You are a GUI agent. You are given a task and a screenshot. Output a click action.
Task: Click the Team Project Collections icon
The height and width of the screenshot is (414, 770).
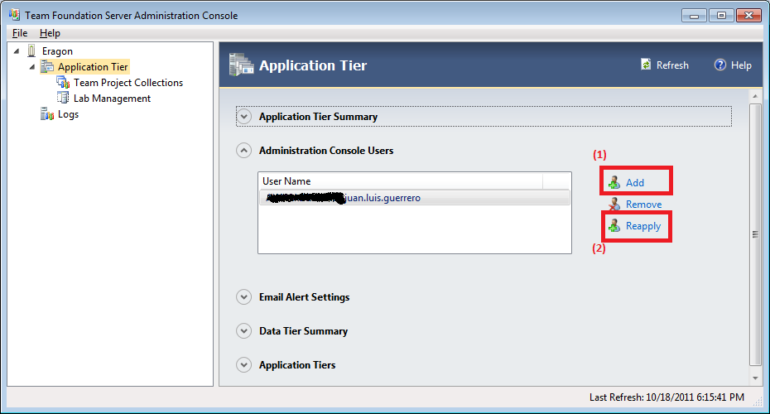click(x=63, y=83)
